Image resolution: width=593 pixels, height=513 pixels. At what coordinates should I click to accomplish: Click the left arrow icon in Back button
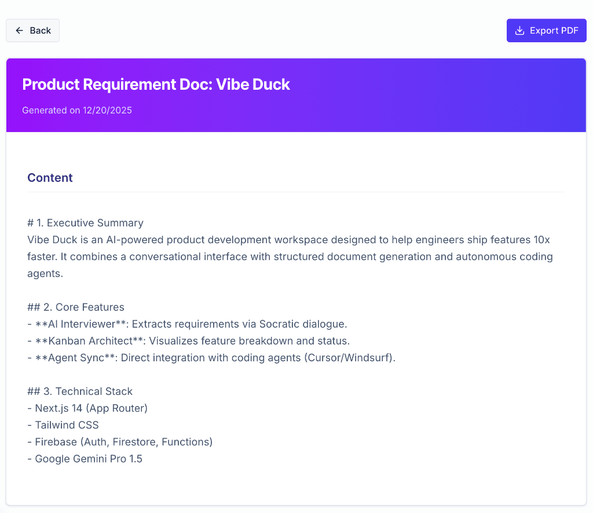20,31
